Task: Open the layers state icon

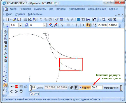Action: (26, 25)
